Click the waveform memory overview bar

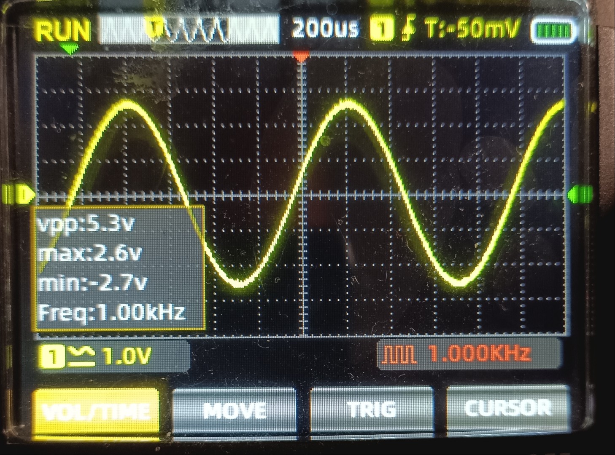pos(189,30)
